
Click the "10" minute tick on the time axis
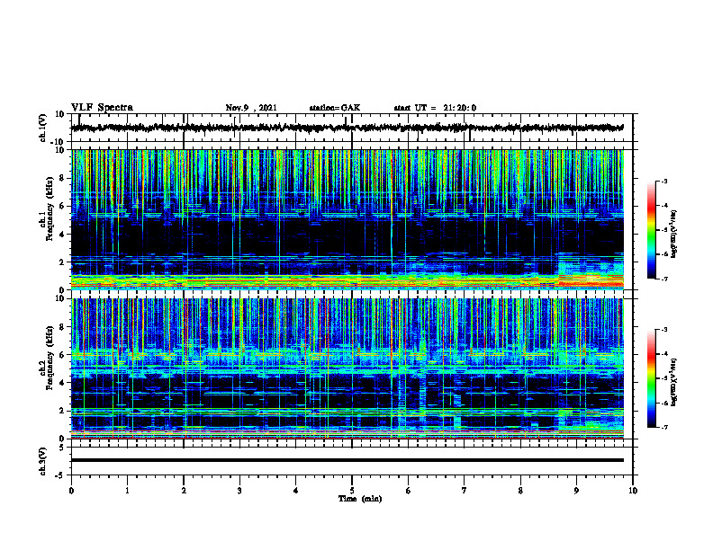click(x=633, y=491)
